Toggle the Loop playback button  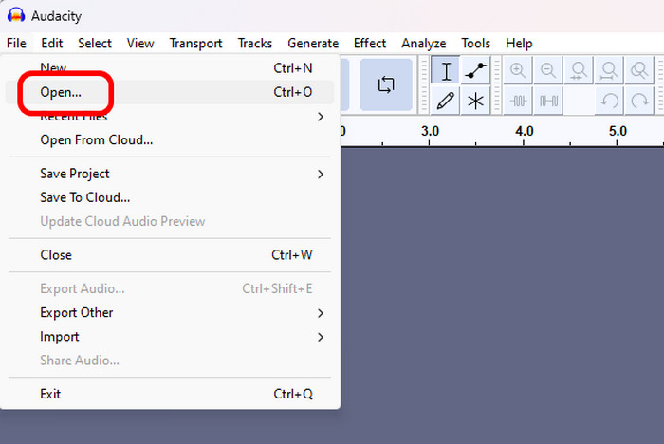click(x=386, y=84)
